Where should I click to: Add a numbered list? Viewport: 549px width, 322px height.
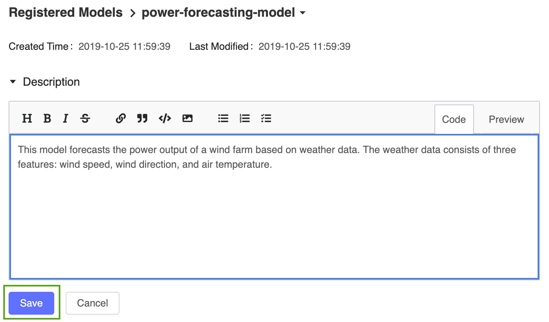tap(245, 118)
